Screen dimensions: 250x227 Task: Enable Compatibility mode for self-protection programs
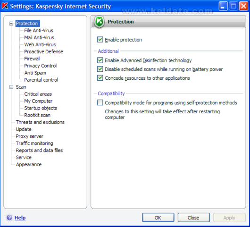tap(100, 102)
